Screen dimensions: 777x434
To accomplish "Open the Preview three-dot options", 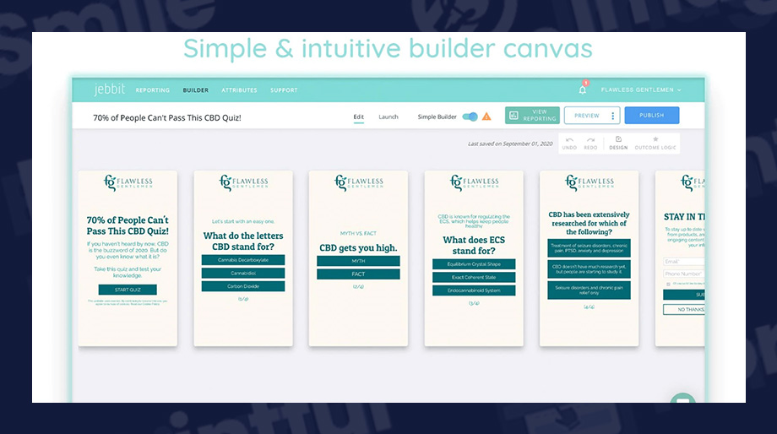I will pos(613,116).
